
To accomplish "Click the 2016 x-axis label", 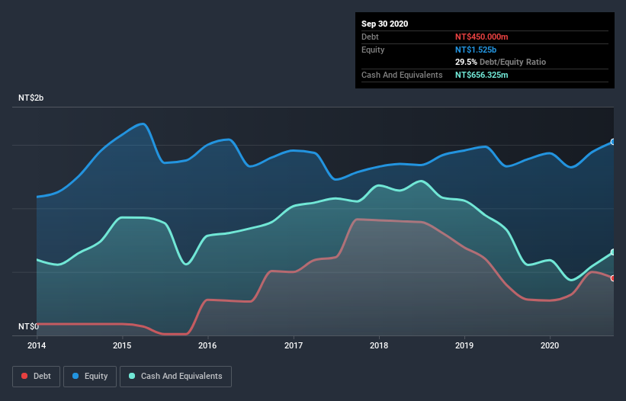I will click(207, 345).
